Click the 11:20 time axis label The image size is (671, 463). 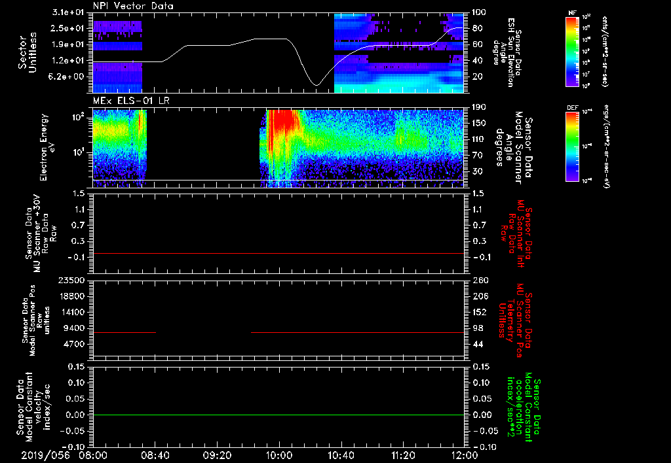coord(403,455)
